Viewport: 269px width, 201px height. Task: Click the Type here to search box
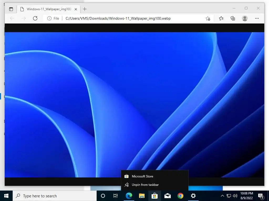(x=55, y=196)
